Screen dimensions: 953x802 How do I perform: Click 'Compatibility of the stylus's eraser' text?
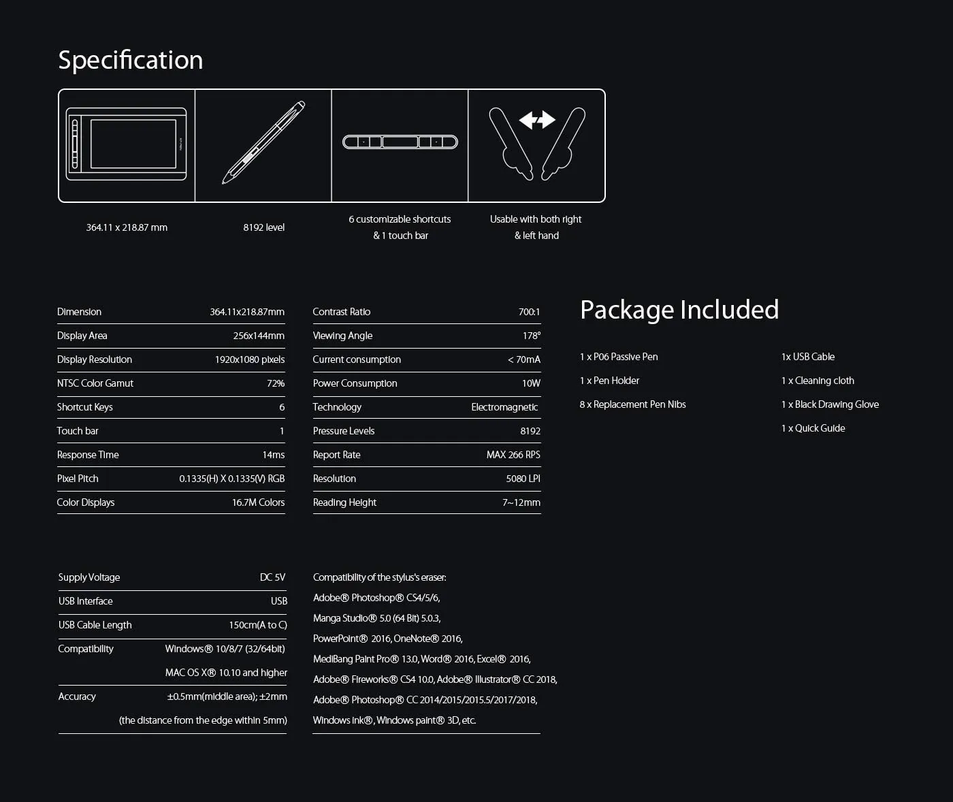(380, 577)
